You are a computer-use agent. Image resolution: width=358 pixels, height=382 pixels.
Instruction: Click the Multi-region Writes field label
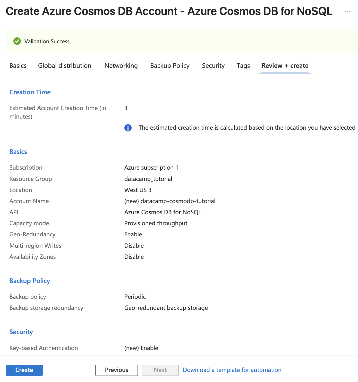click(x=35, y=246)
